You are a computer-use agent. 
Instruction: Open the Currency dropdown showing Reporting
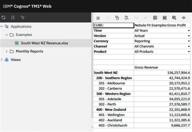pyautogui.click(x=189, y=41)
